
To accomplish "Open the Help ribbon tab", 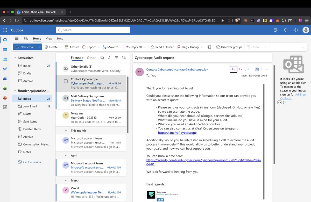I will coord(60,38).
